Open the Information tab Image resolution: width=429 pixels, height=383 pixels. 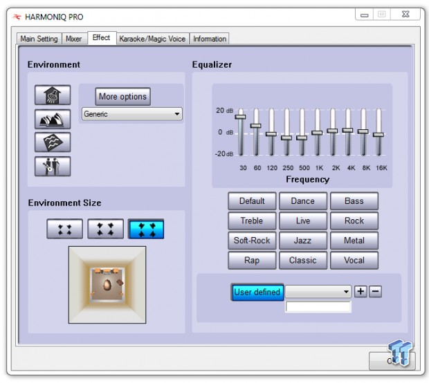210,39
